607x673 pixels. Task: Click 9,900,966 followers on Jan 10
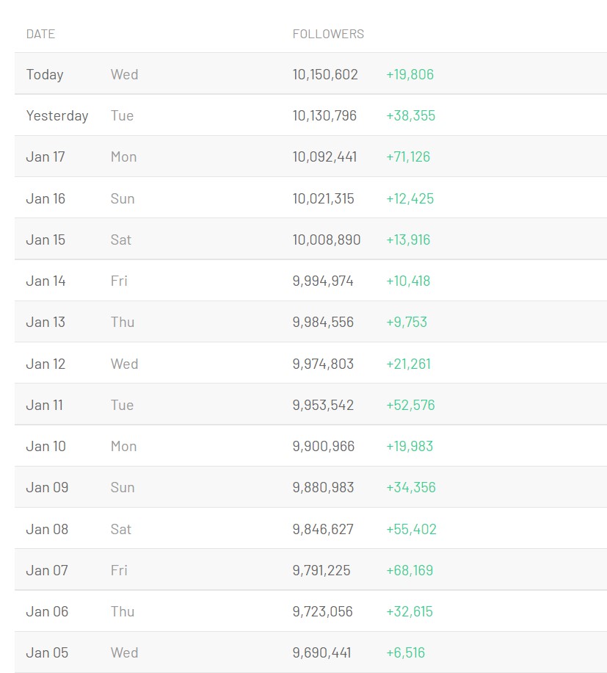(324, 446)
